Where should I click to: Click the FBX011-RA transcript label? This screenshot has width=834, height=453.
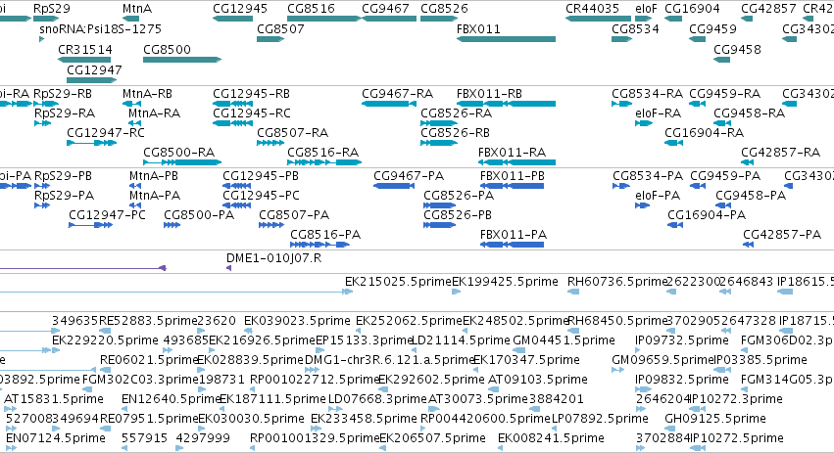(x=512, y=153)
